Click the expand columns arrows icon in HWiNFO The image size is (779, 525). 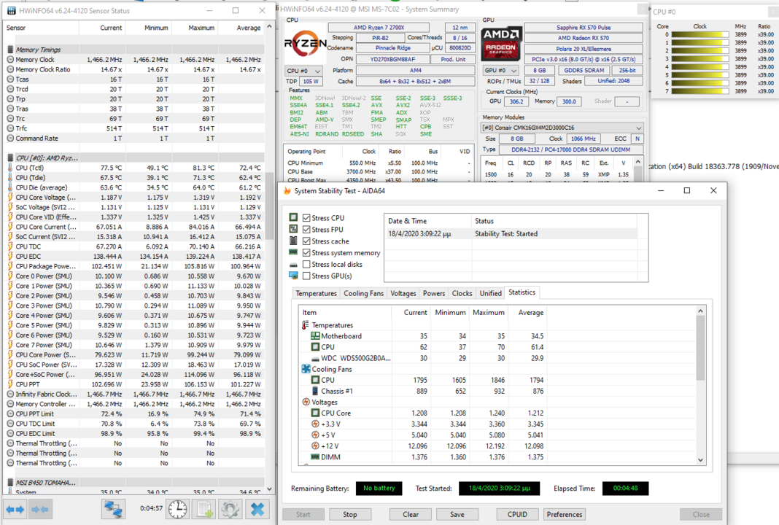[x=15, y=509]
